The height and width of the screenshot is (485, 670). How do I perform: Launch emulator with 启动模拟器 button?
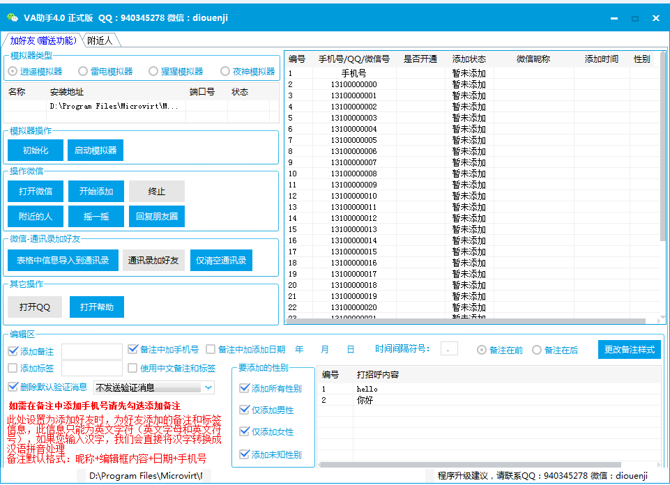tap(96, 151)
